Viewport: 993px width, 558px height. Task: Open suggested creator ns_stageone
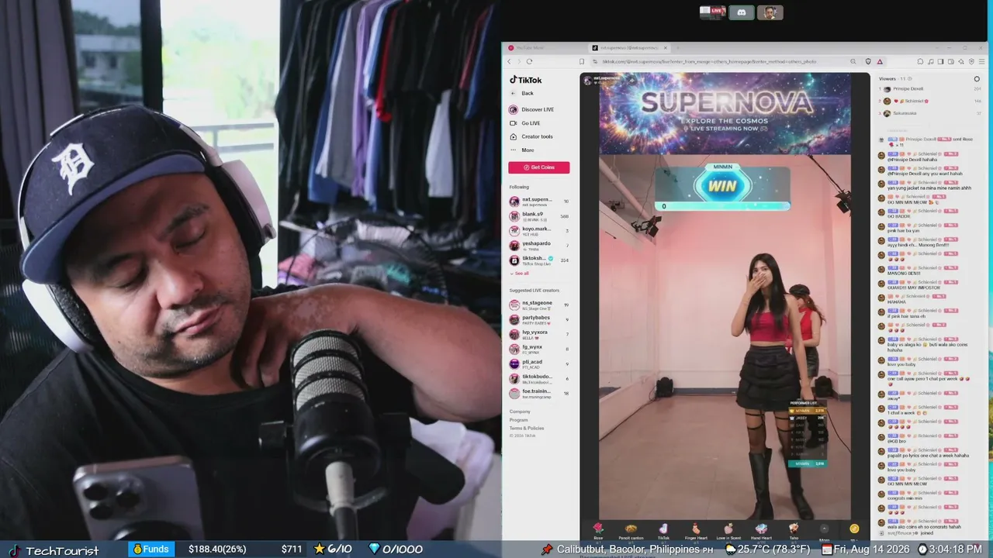539,305
